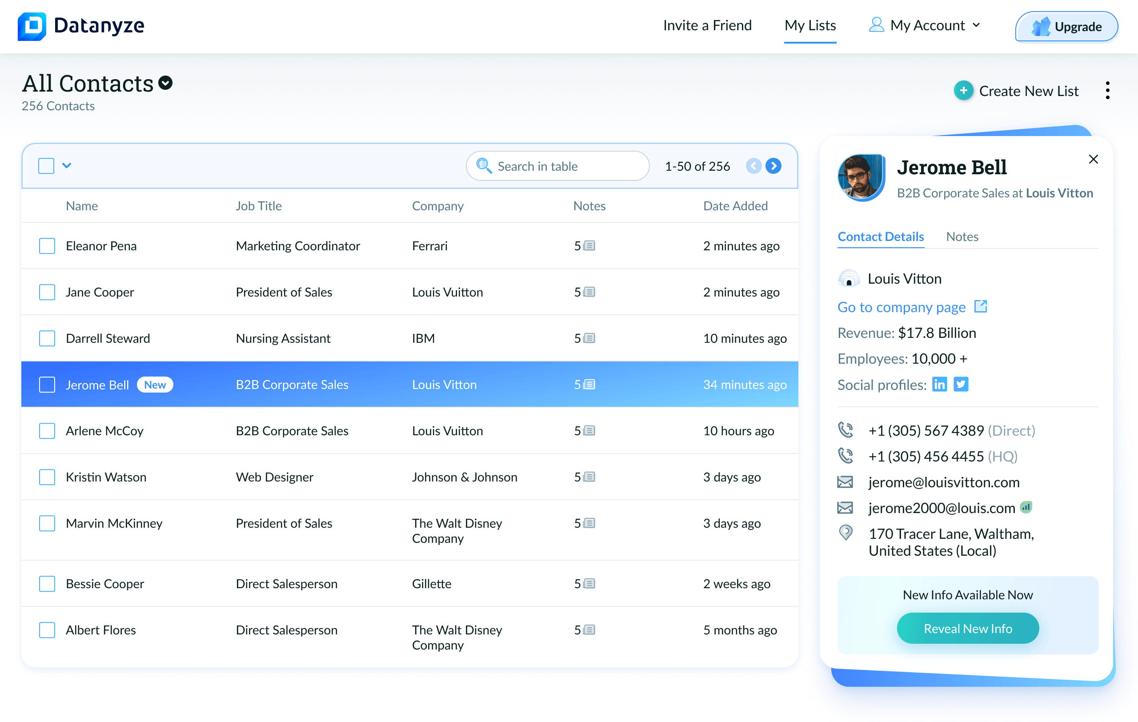Viewport: 1138px width, 722px height.
Task: Select the Jane Cooper checkbox
Action: pyautogui.click(x=47, y=292)
